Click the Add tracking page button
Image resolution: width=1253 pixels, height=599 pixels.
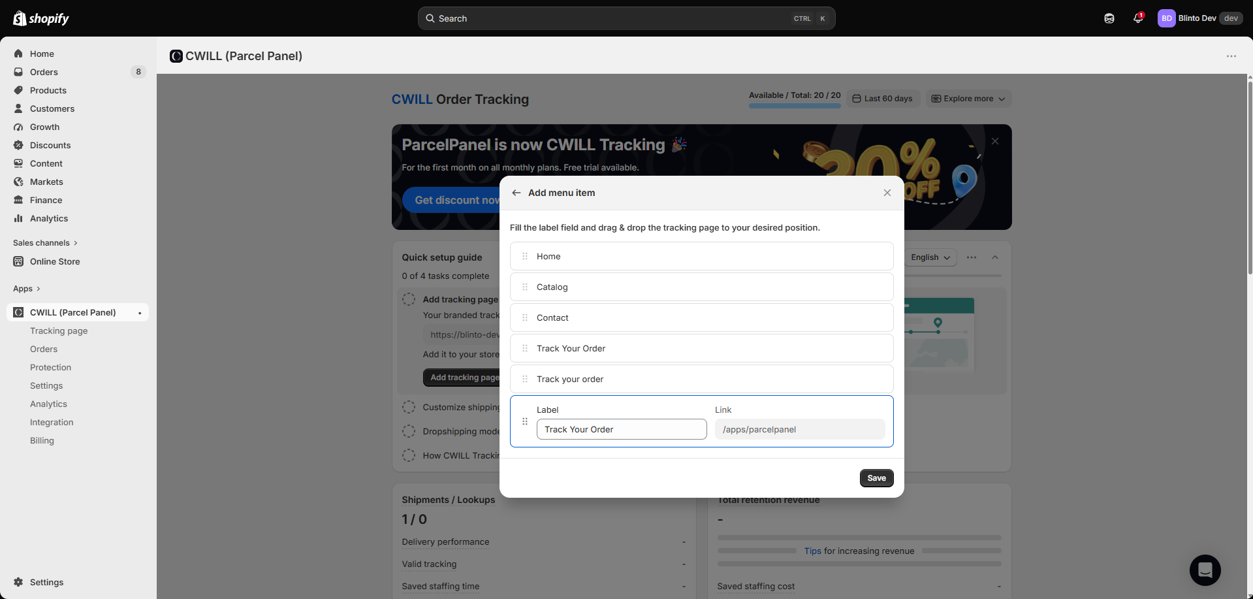pos(461,378)
